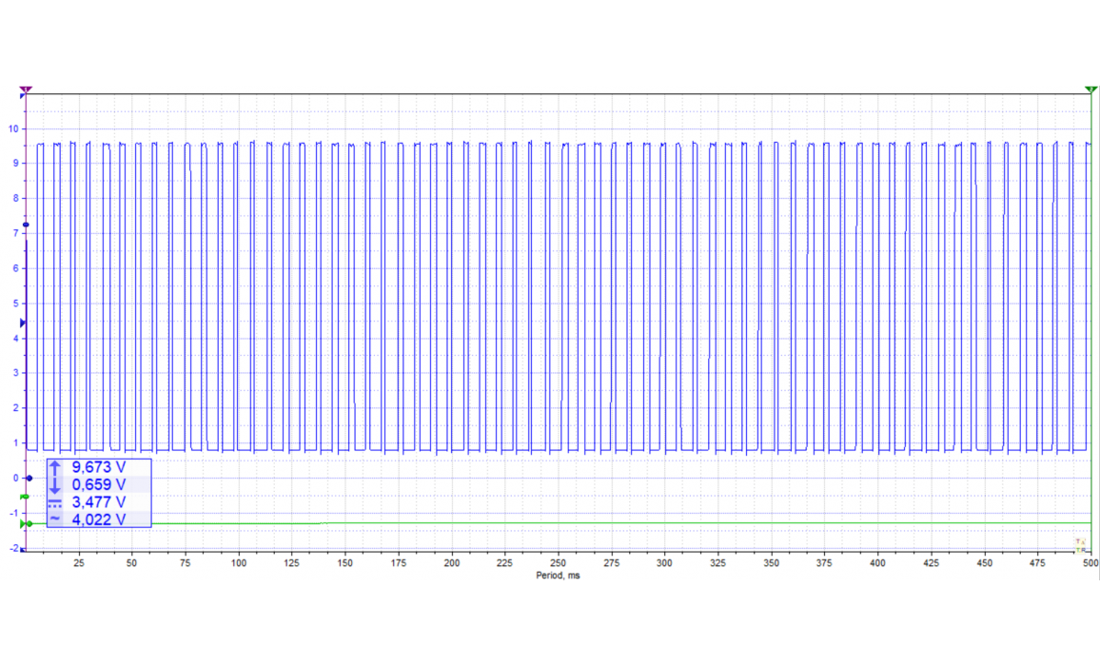Click the blue zero-level dot at 0 V
1100x666 pixels.
point(29,478)
